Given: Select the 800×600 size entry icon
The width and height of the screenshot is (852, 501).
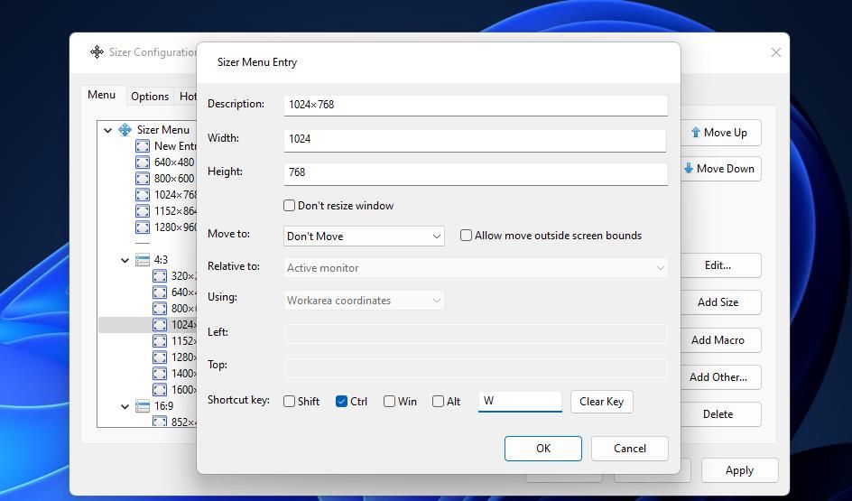Looking at the screenshot, I should [x=143, y=179].
